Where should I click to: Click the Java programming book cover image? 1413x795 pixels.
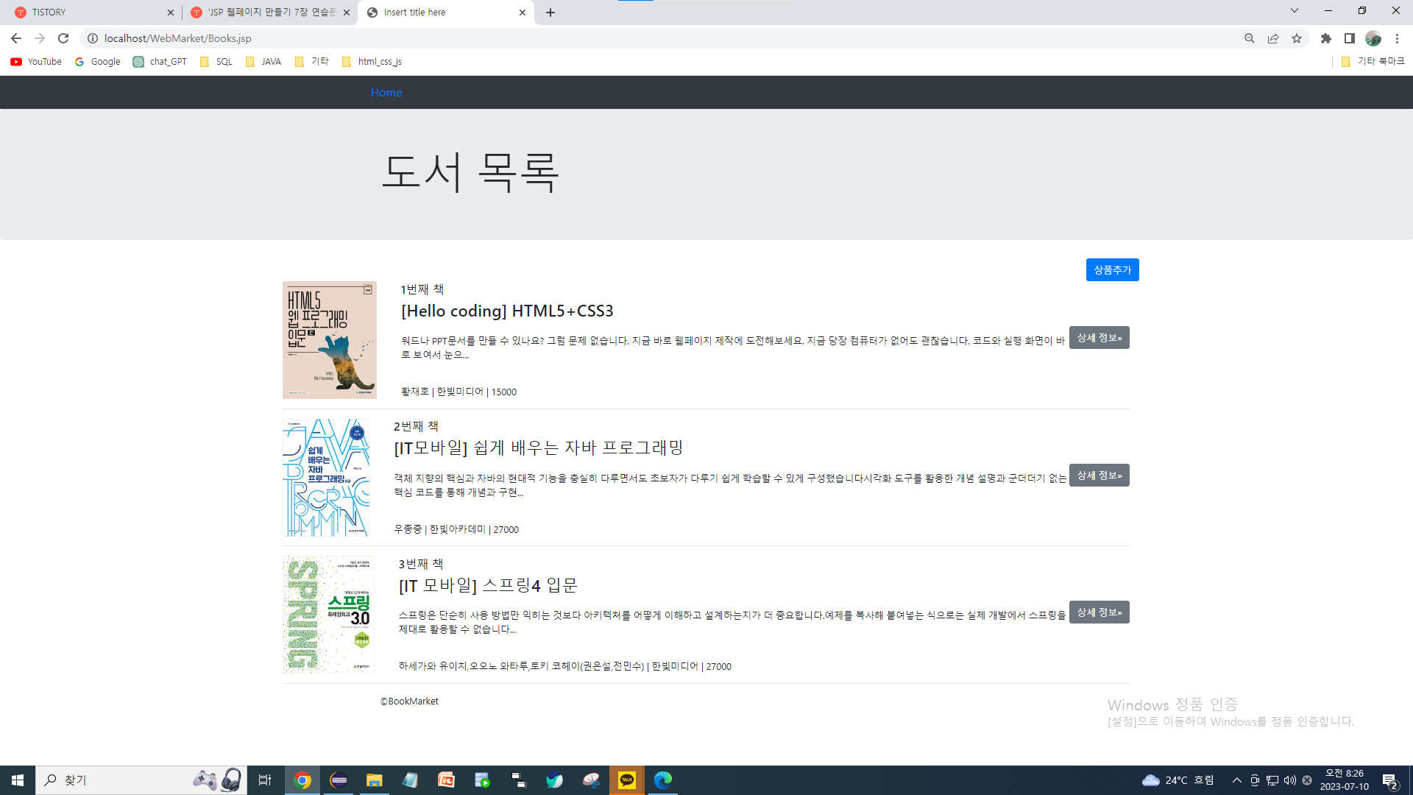click(326, 478)
